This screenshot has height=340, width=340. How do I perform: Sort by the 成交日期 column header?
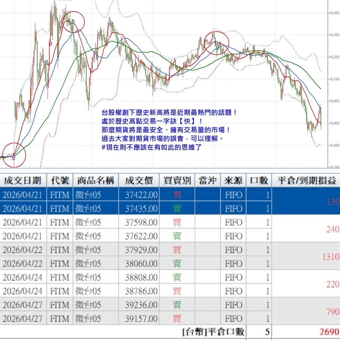pos(23,181)
